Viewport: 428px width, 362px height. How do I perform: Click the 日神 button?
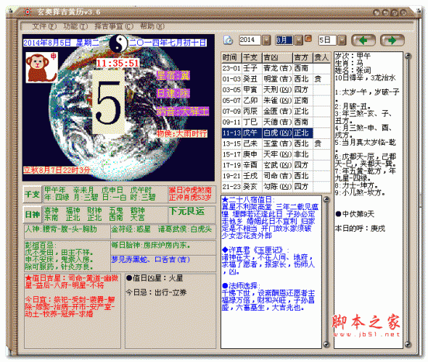click(32, 214)
